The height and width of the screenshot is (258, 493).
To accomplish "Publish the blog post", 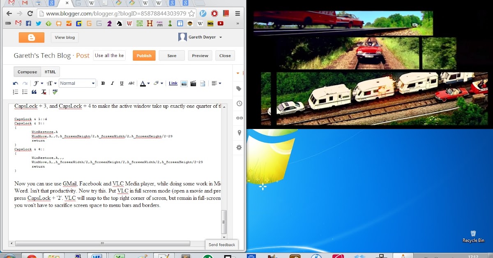I will (144, 55).
